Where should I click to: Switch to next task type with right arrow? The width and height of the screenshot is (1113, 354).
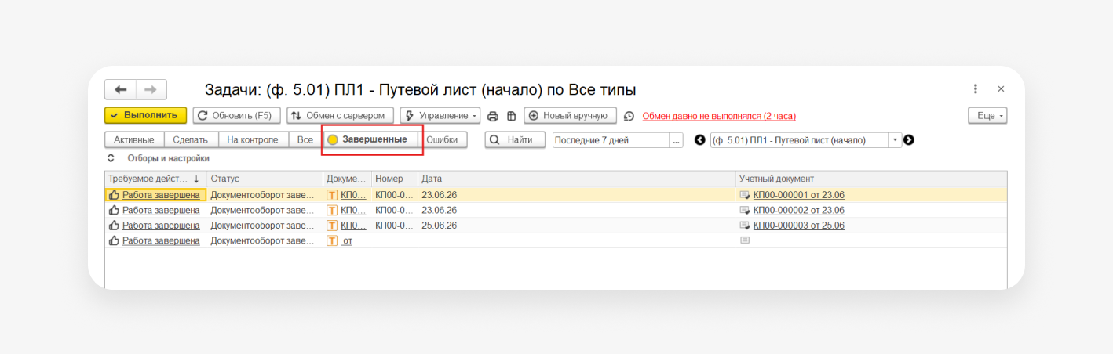coord(909,140)
